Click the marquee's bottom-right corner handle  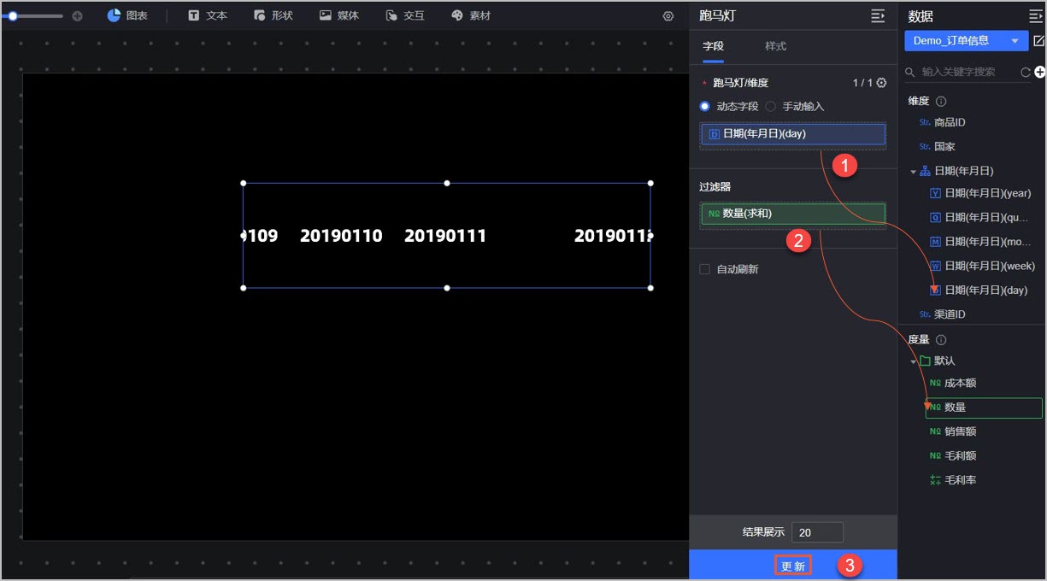click(x=650, y=288)
